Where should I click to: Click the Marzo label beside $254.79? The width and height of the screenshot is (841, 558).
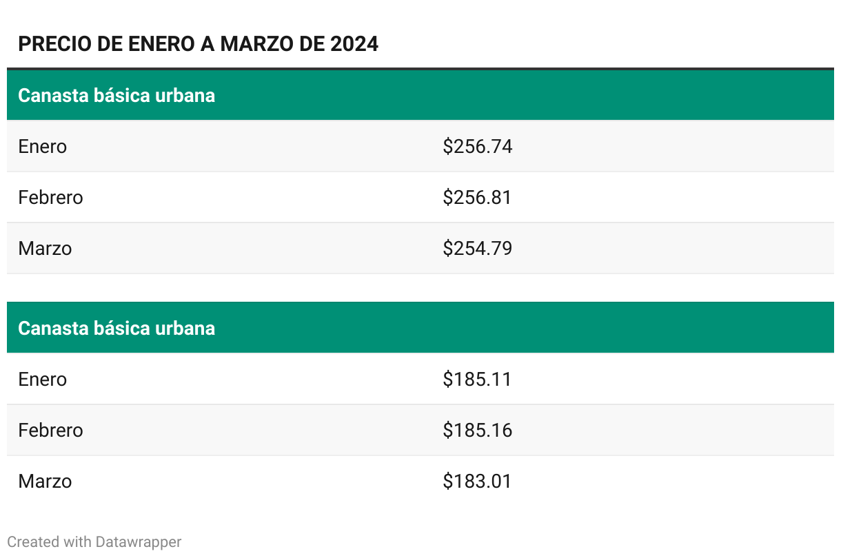(x=45, y=249)
